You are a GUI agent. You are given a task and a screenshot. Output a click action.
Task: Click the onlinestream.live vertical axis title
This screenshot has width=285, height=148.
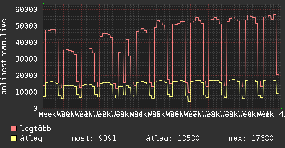tap(4, 57)
